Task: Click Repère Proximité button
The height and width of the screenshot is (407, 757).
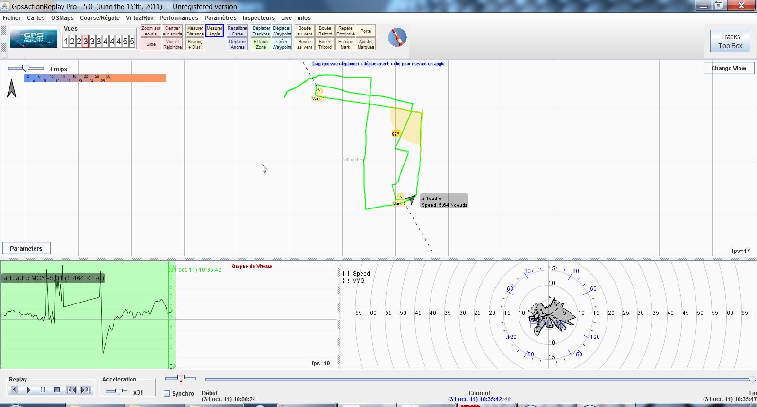Action: click(345, 31)
